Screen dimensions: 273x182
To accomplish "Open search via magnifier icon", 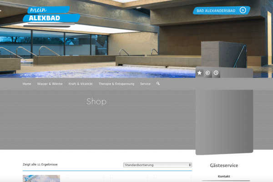I will coord(158,84).
